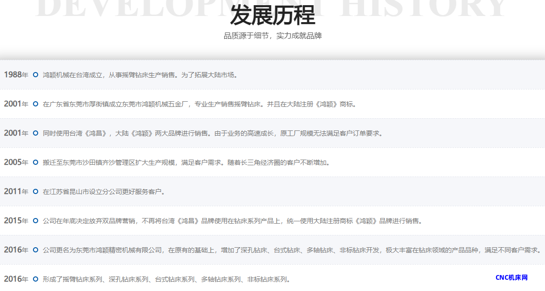Click the text about 东莞市鸿颖机械五金厂
Viewport: 545px width, 291px height.
click(201, 104)
